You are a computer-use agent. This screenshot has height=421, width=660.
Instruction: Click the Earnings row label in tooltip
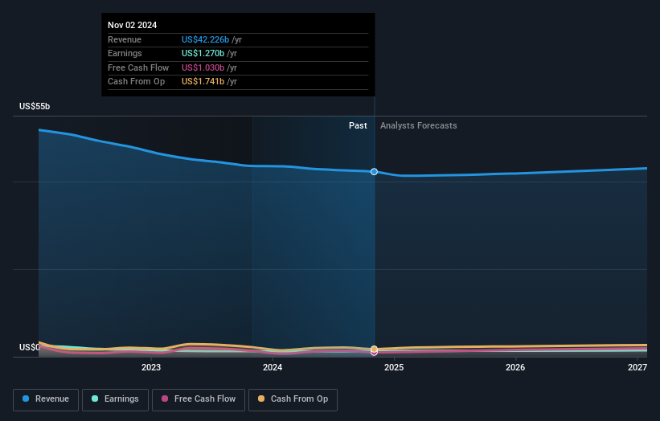click(125, 53)
